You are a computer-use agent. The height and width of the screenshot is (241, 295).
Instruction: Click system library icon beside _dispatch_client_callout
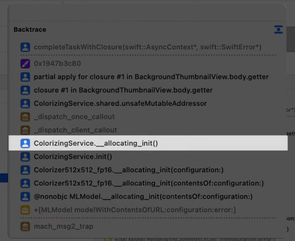[25, 130]
